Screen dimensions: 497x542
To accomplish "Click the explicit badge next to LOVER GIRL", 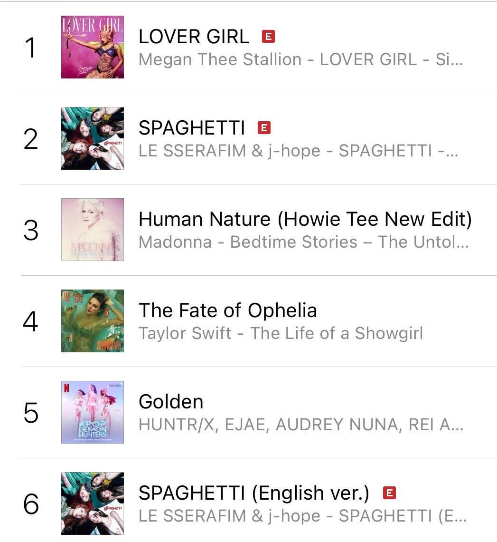I will (269, 37).
